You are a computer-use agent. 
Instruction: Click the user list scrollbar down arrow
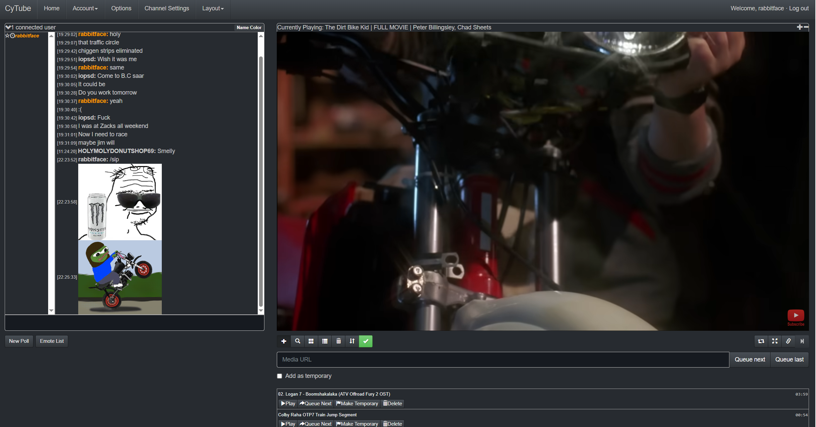click(51, 311)
